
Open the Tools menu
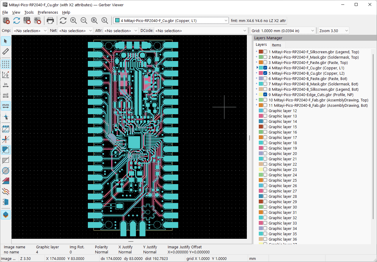29,12
